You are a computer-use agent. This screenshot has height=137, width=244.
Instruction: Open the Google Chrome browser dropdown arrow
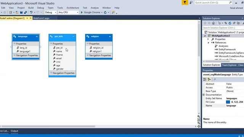[102, 13]
